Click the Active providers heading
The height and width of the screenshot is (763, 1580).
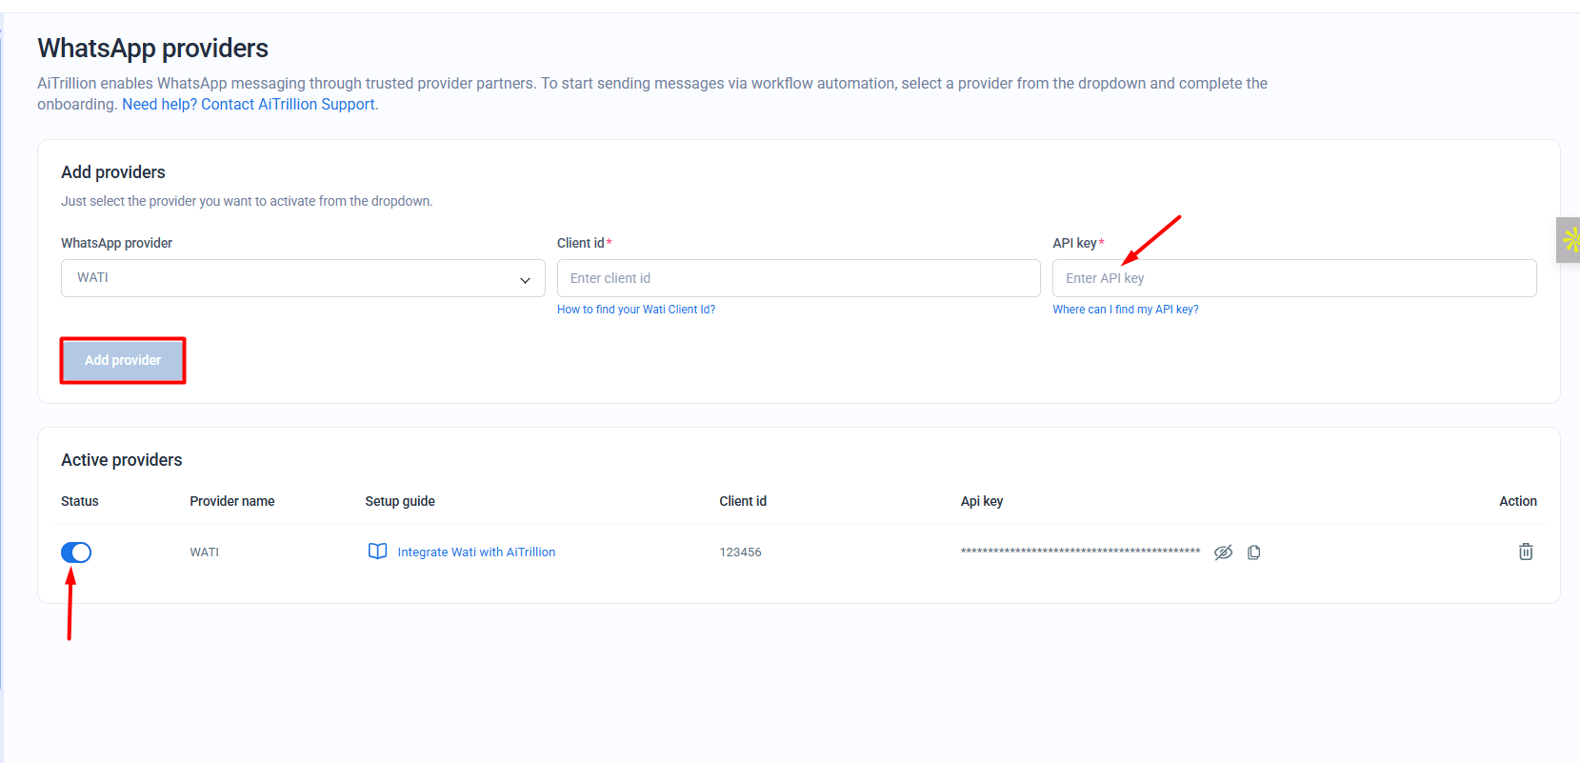pyautogui.click(x=122, y=460)
